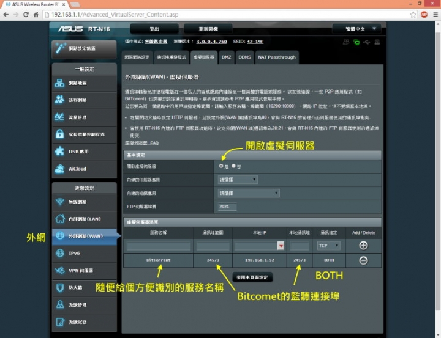Open the TCP protocol dropdown
441x338 pixels.
click(329, 246)
